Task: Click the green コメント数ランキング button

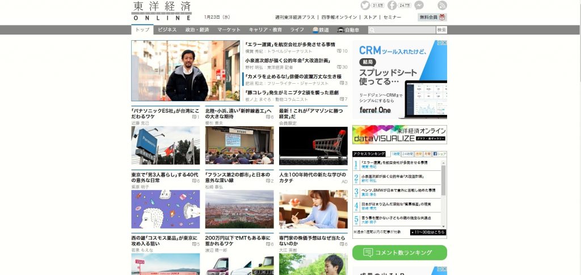Action: [x=399, y=252]
